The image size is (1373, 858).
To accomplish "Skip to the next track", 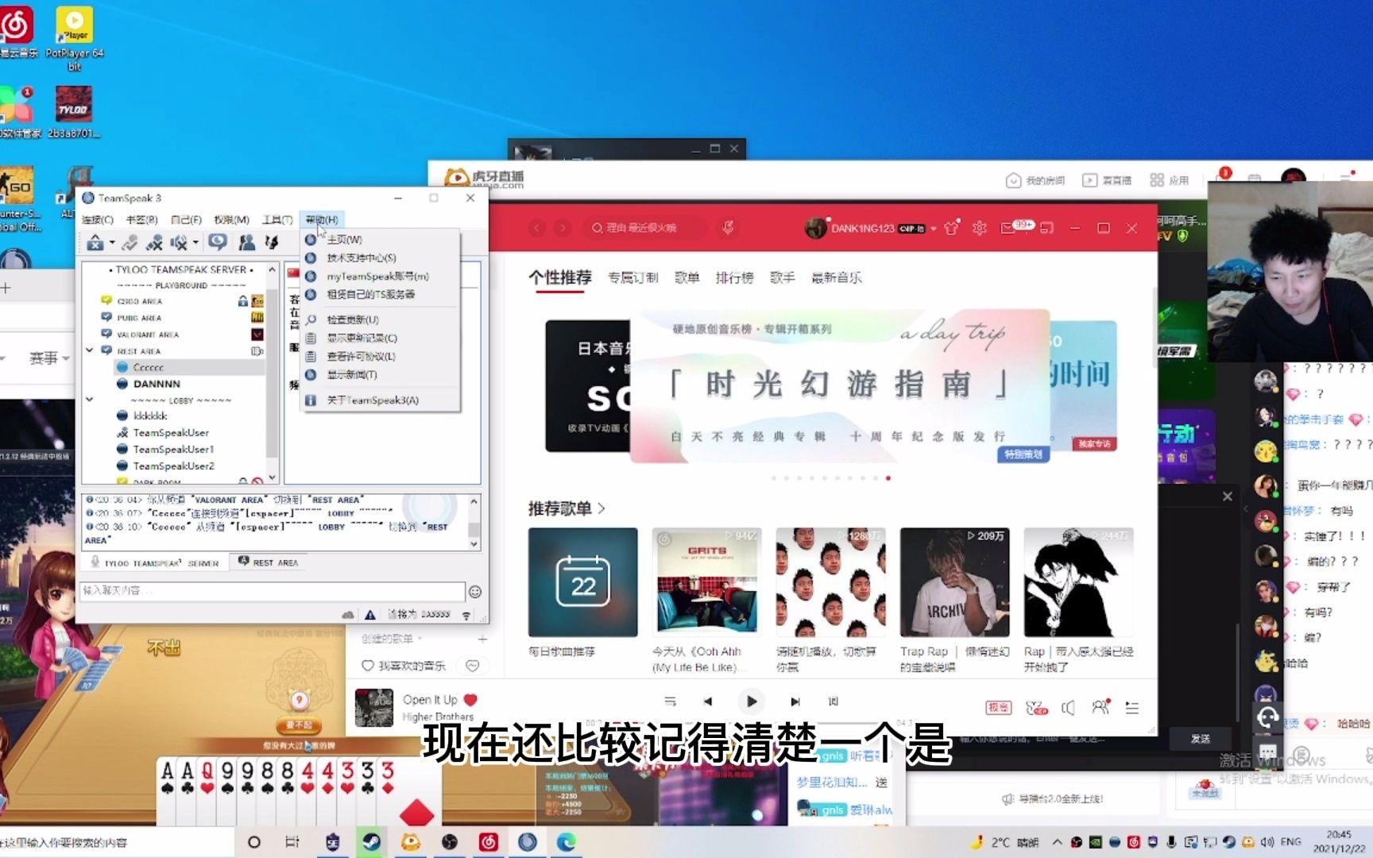I will [x=795, y=701].
